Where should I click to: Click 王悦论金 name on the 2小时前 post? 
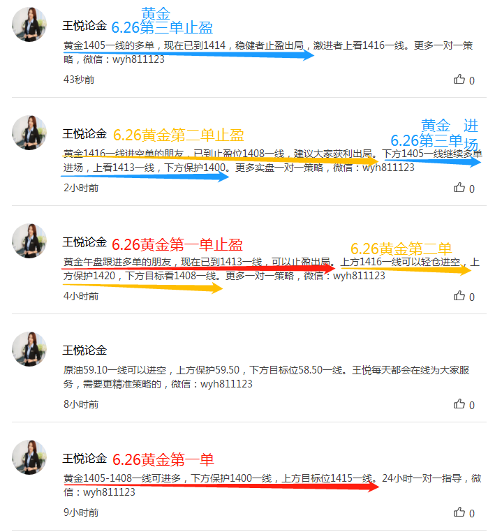click(x=84, y=133)
